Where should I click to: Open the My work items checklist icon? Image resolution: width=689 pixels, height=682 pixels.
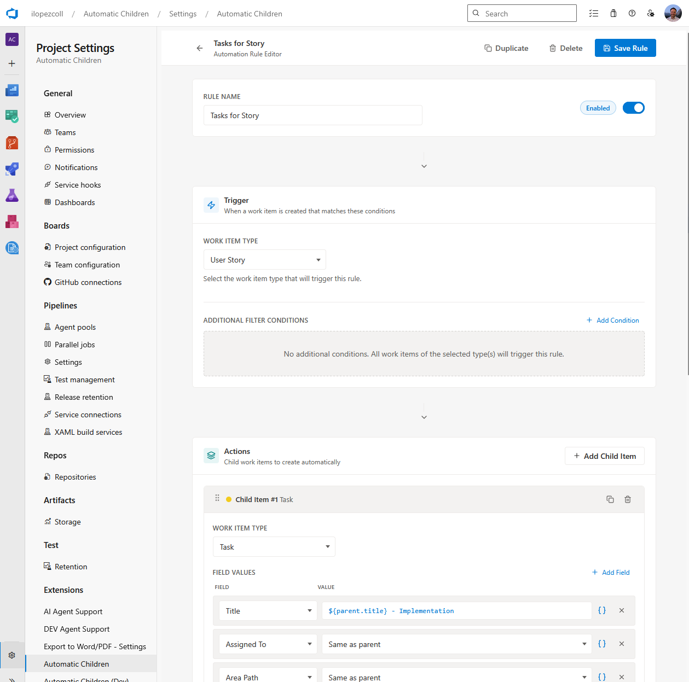point(594,13)
